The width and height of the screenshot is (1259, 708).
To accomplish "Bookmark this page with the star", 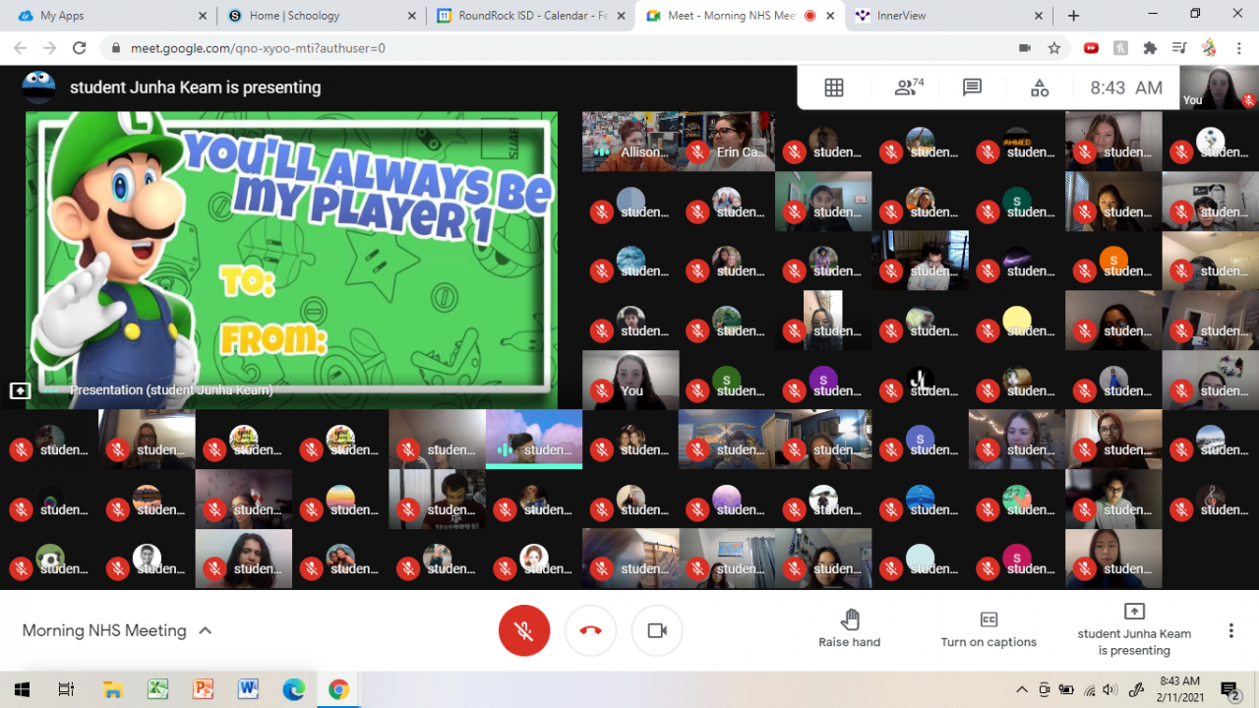I will click(x=1054, y=48).
